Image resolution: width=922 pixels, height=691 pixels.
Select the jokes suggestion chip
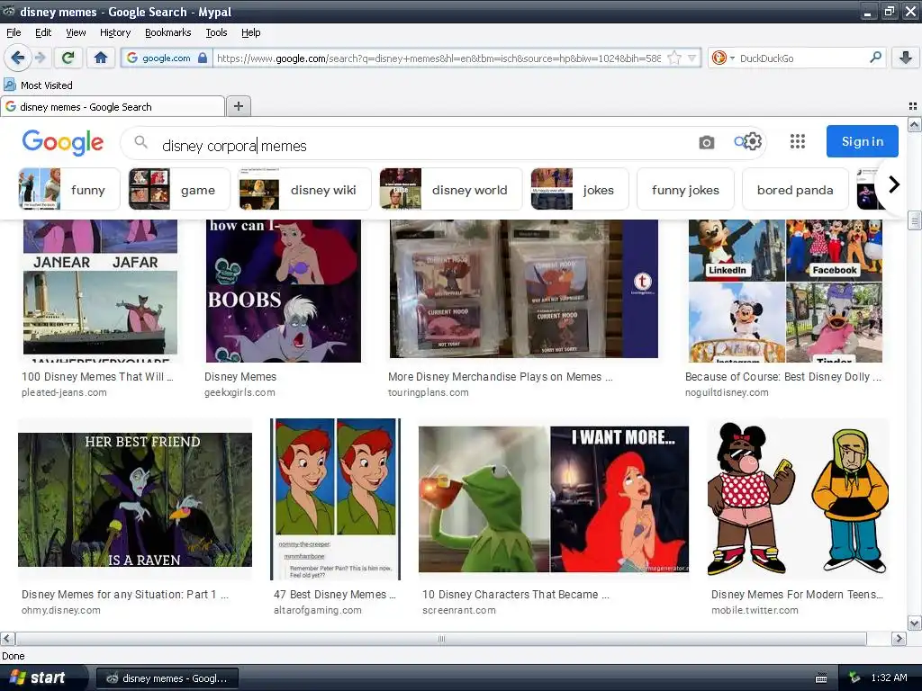[579, 189]
